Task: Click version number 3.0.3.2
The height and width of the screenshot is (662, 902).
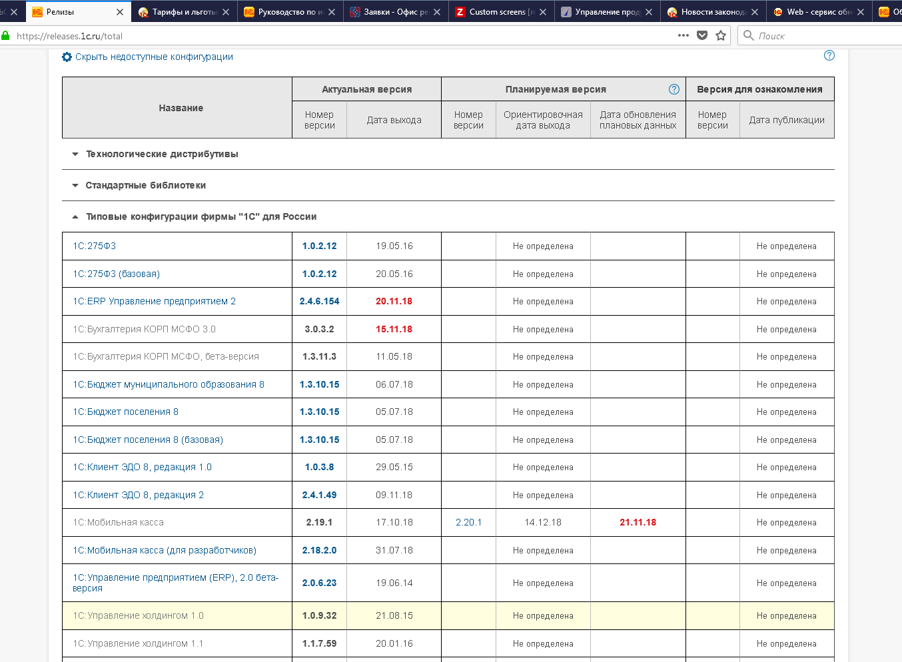Action: pos(320,329)
